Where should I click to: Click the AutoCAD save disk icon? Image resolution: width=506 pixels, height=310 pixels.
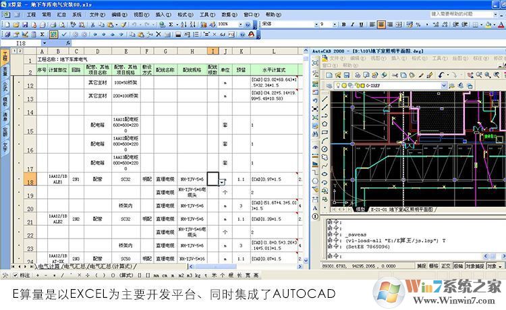[x=347, y=75]
